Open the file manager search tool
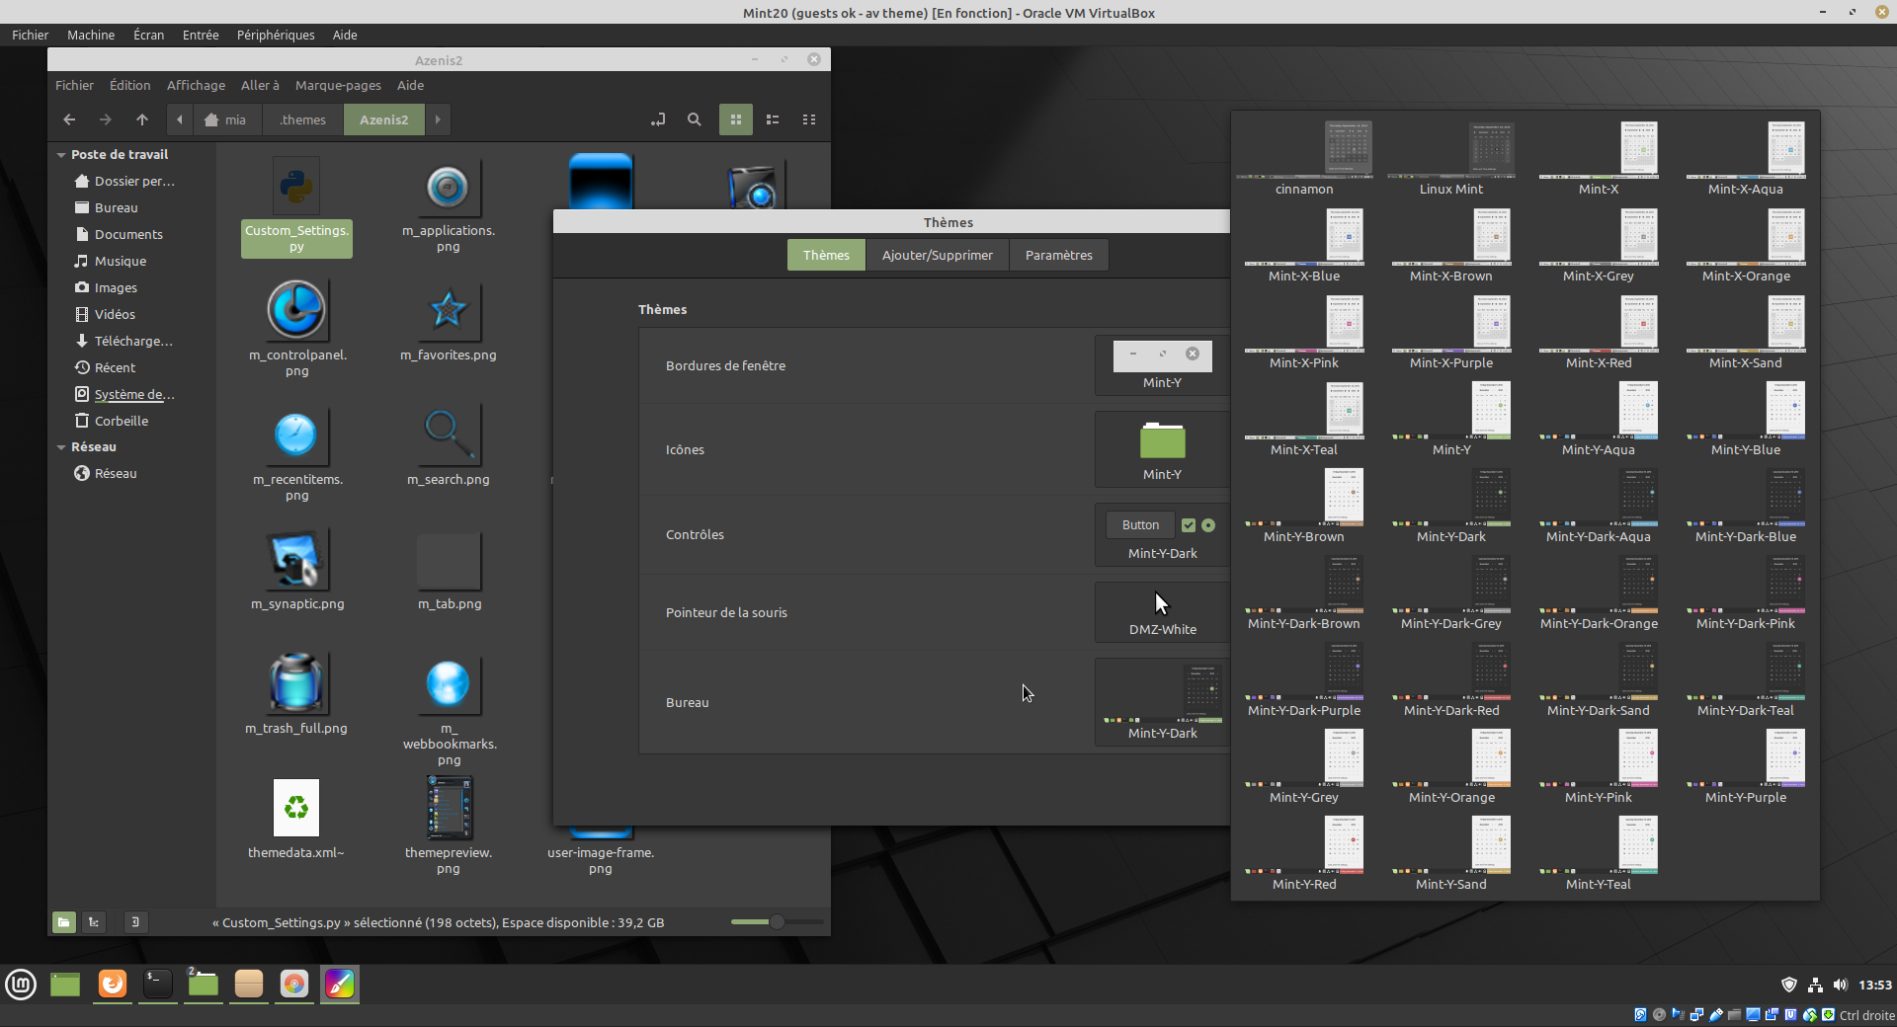The height and width of the screenshot is (1027, 1897). 695,119
